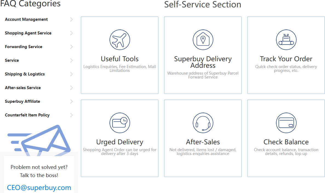325x193 pixels.
Task: Click the card with clock Urged Delivery icon
Action: [x=120, y=123]
